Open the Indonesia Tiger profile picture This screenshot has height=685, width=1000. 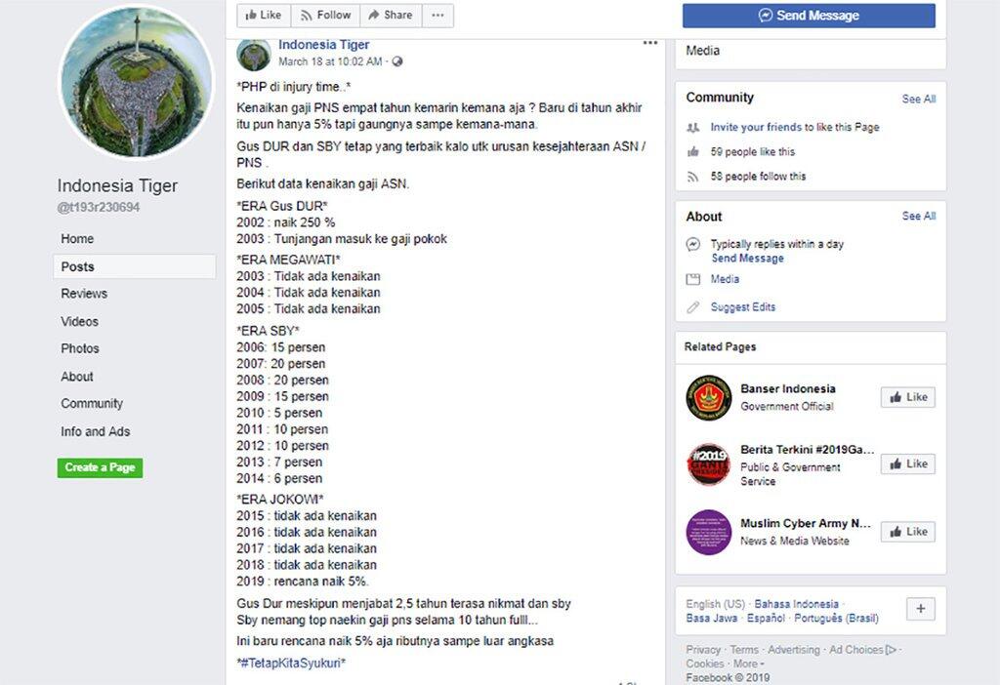point(136,80)
